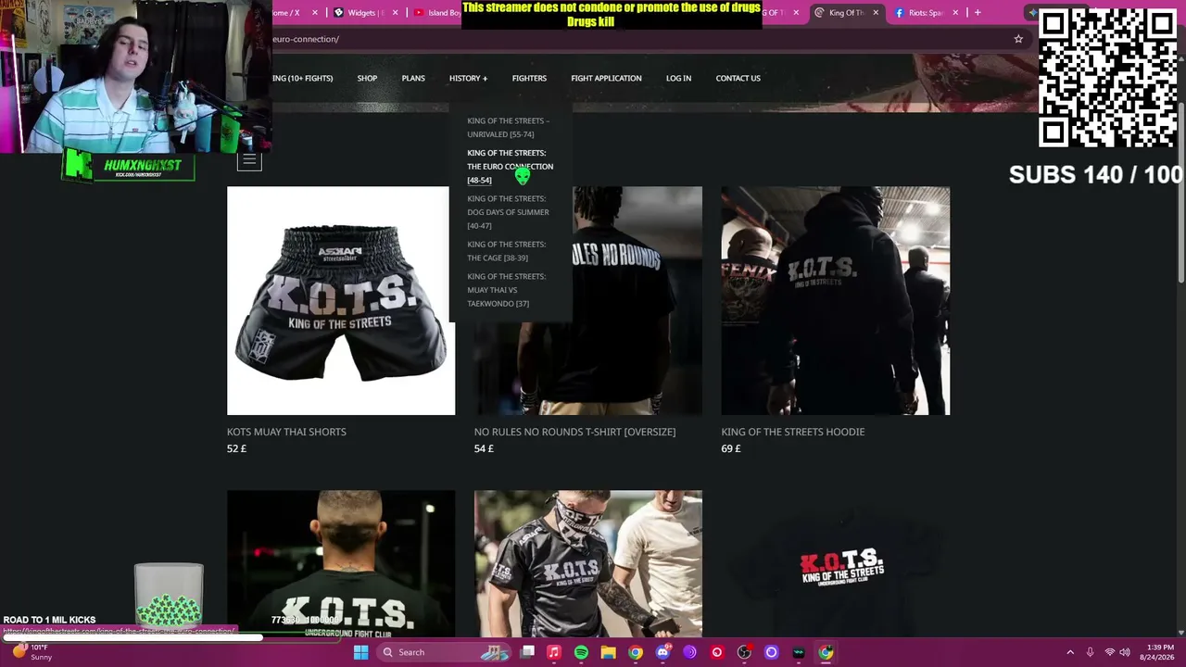Open the red K.O.T.S. logo shirt image
Image resolution: width=1186 pixels, height=667 pixels.
(x=836, y=564)
